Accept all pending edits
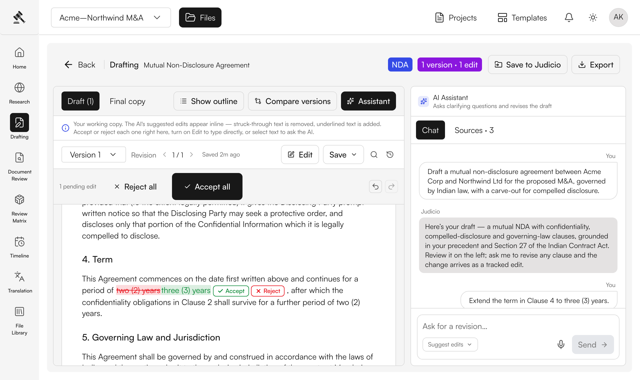 coord(207,186)
